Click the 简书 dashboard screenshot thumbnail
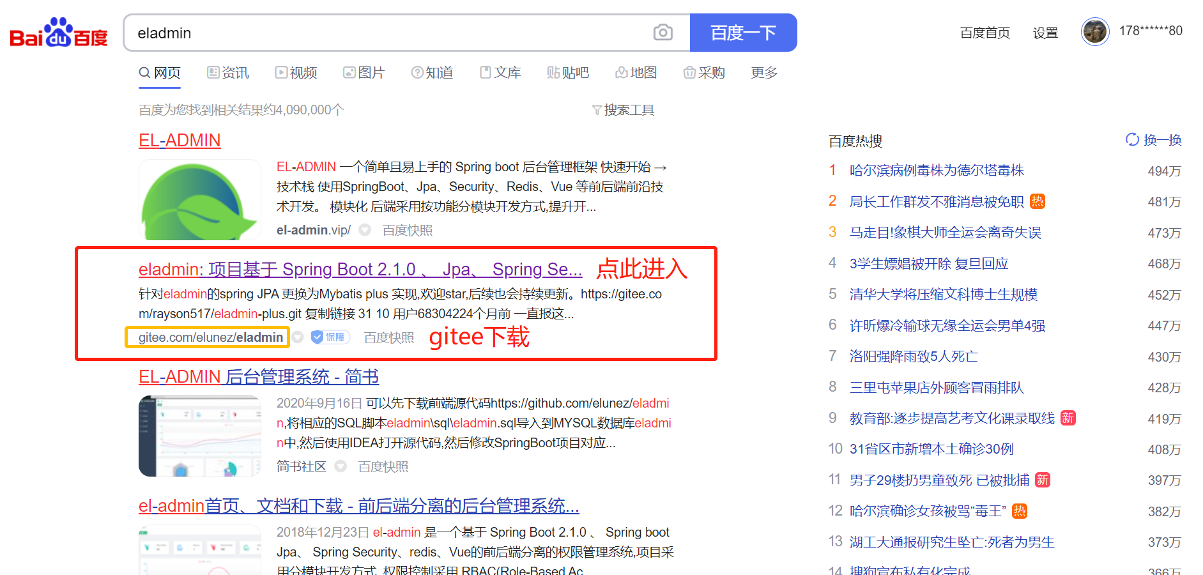The image size is (1203, 575). click(x=200, y=436)
